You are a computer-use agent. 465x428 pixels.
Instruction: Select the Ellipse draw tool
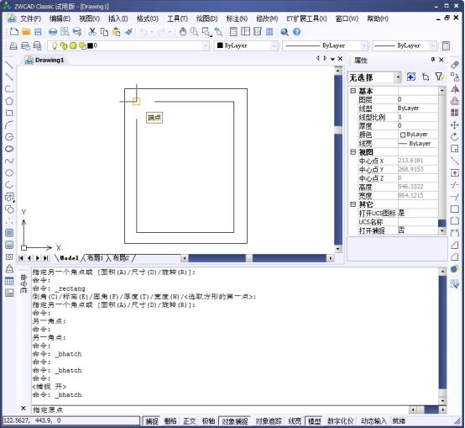tap(9, 172)
